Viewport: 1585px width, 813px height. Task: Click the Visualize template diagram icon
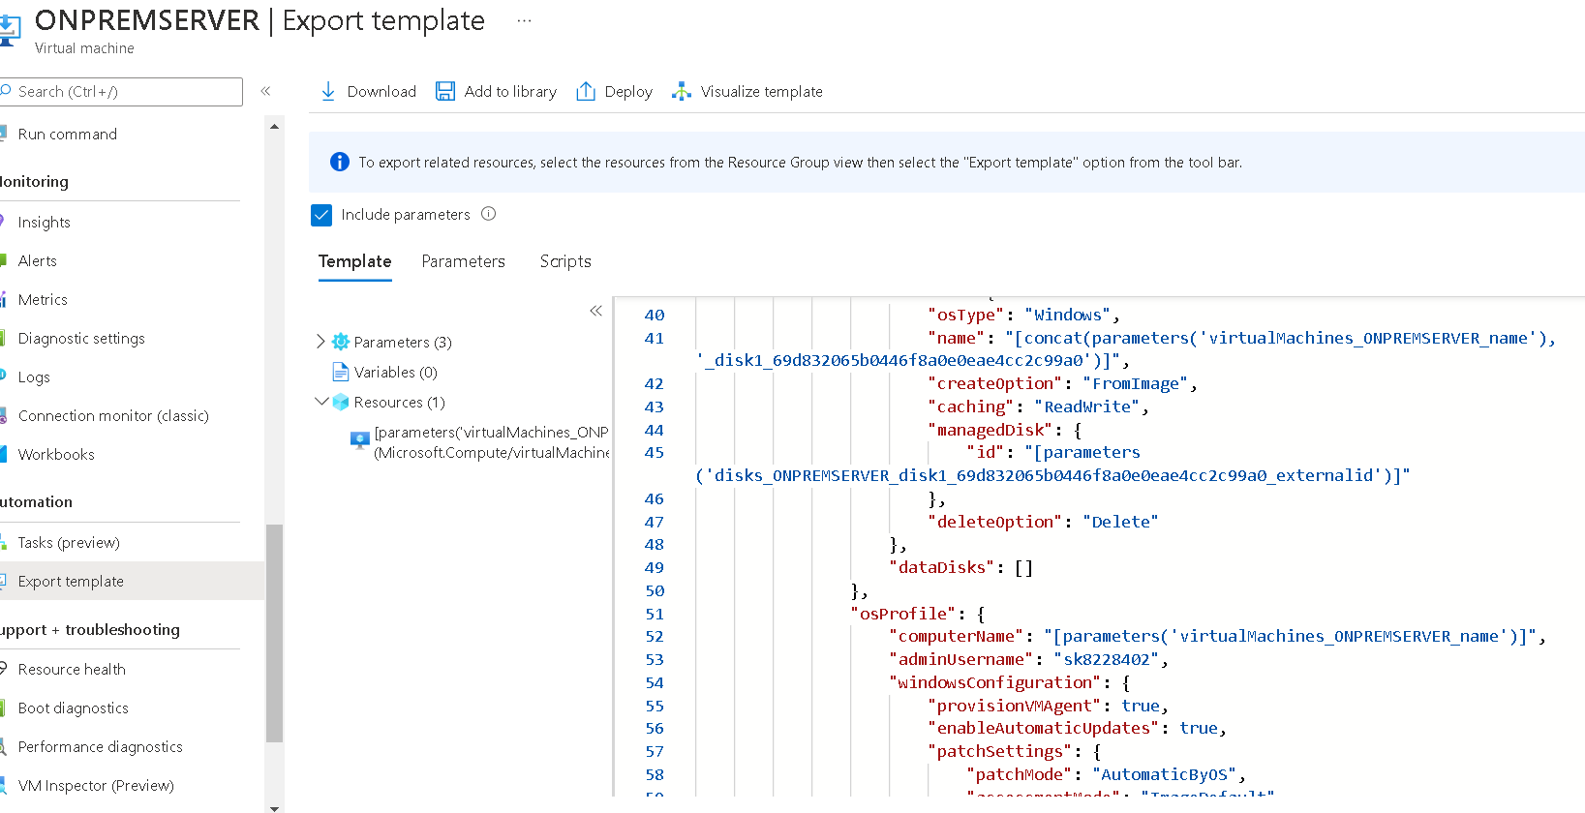682,91
